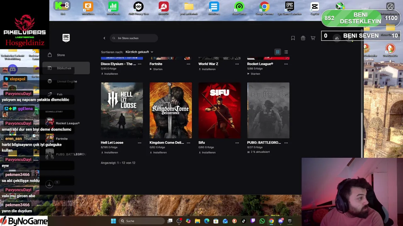Open the downloads icon in the sidebar
This screenshot has width=403, height=226.
tap(49, 184)
